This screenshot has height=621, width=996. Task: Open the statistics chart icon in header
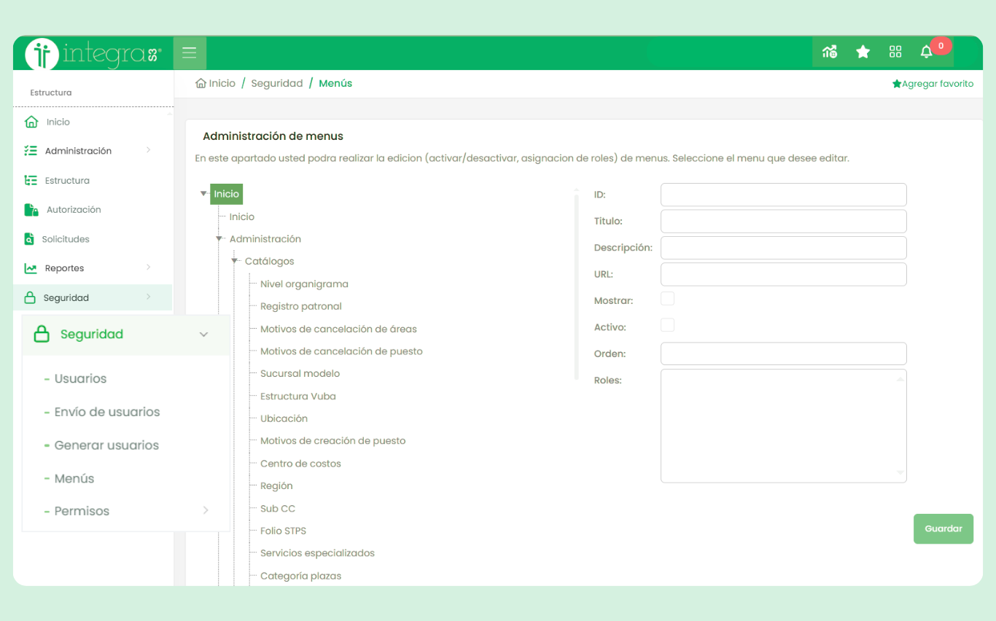829,52
